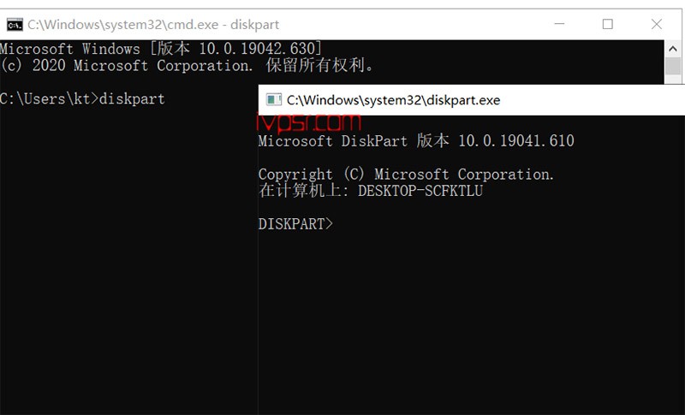Click the DESKTOP-SCFKTLU computer name line
The width and height of the screenshot is (685, 415).
click(371, 191)
